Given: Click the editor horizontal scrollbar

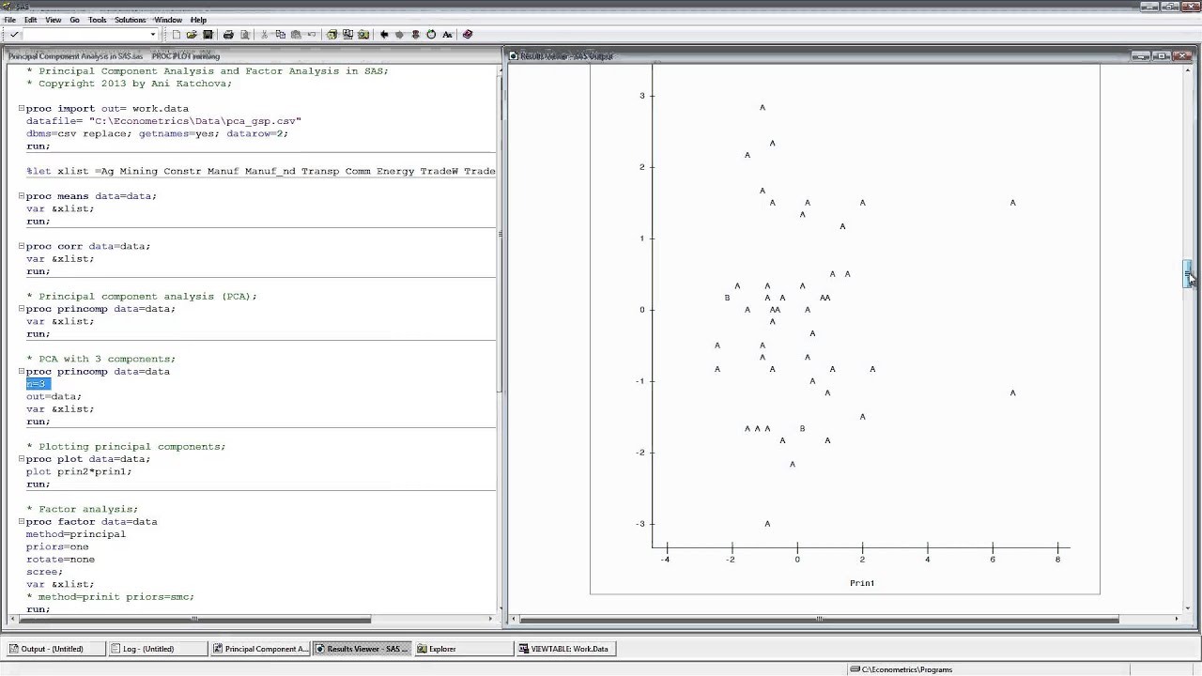Looking at the screenshot, I should tap(195, 619).
